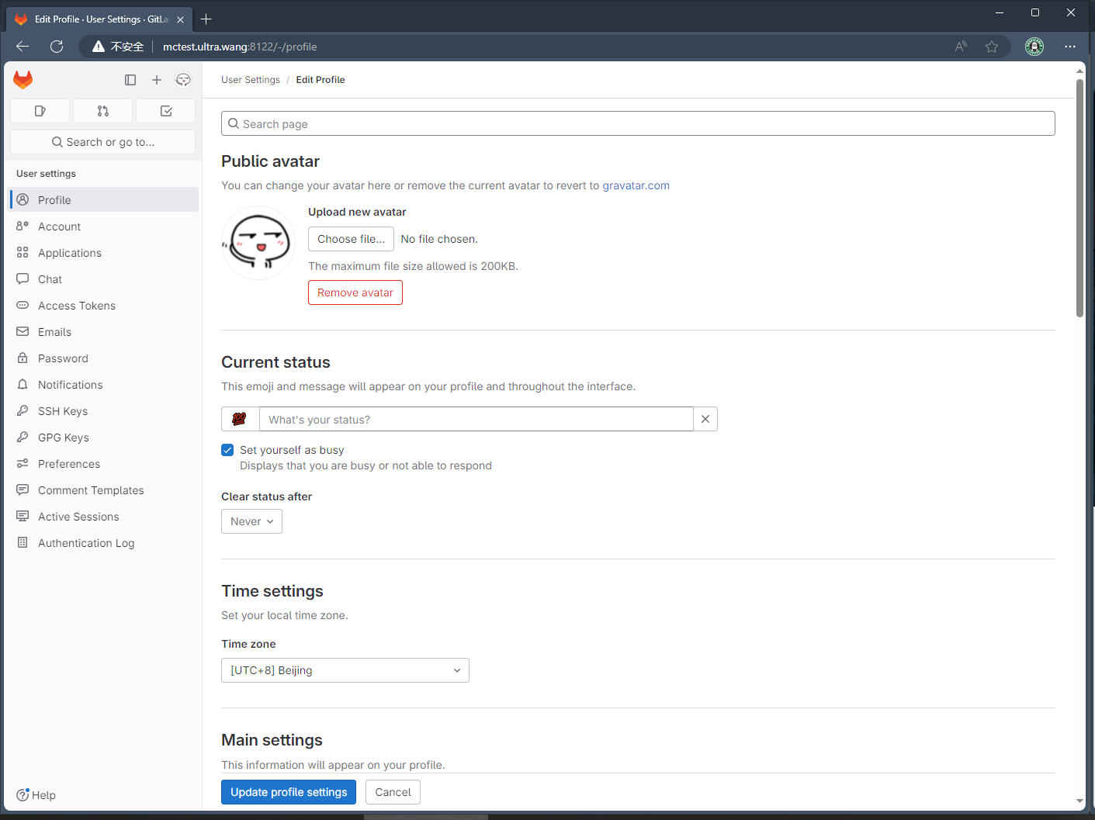The width and height of the screenshot is (1095, 820).
Task: Click the page vertical scrollbar
Action: coord(1079,198)
